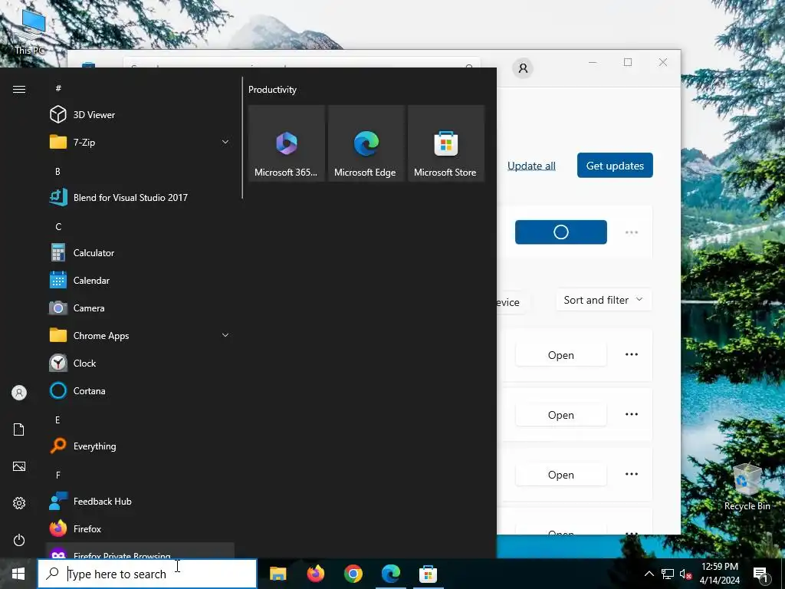The image size is (785, 589).
Task: Maximize the Microsoft Store window
Action: click(628, 62)
